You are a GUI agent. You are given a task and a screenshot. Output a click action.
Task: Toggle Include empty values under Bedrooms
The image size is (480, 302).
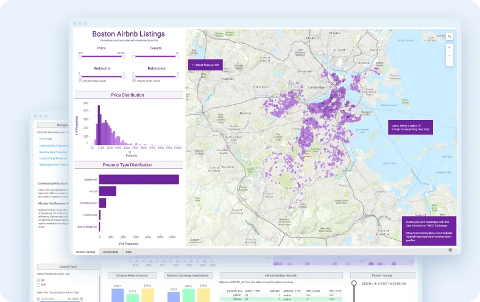[80, 81]
